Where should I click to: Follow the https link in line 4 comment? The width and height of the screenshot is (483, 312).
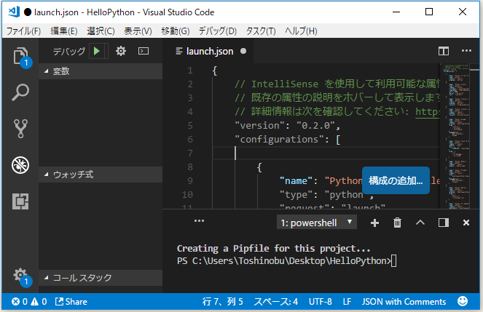pyautogui.click(x=428, y=111)
